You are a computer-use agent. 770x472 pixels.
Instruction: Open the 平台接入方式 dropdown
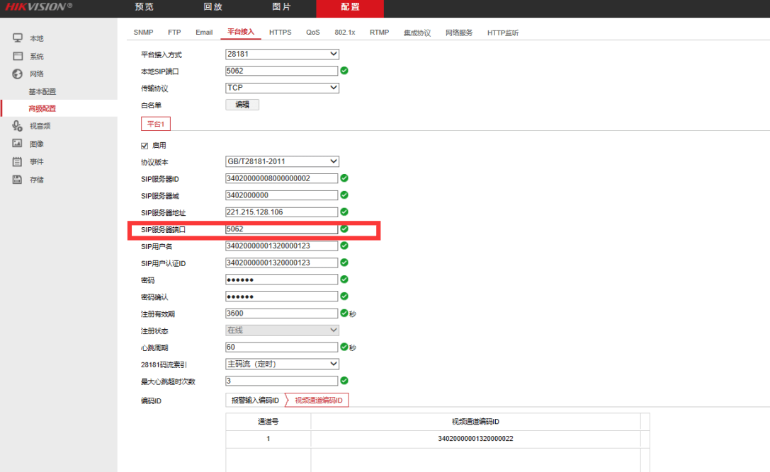pos(281,54)
